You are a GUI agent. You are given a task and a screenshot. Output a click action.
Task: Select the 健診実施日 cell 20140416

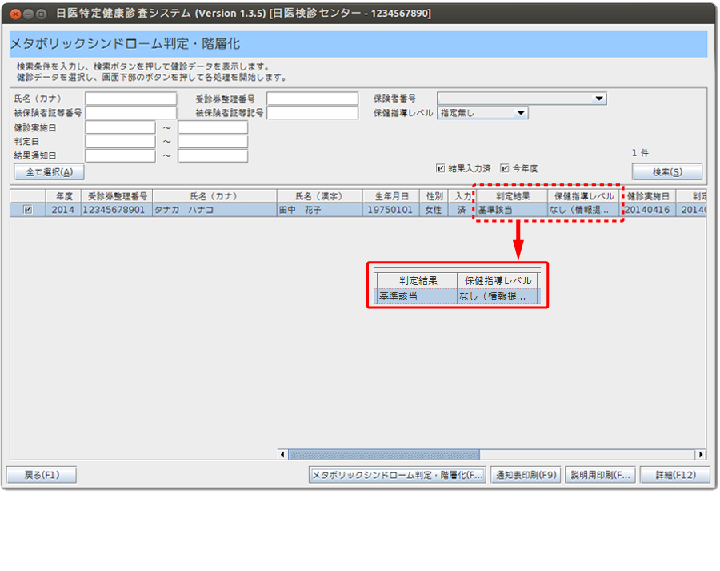[648, 210]
